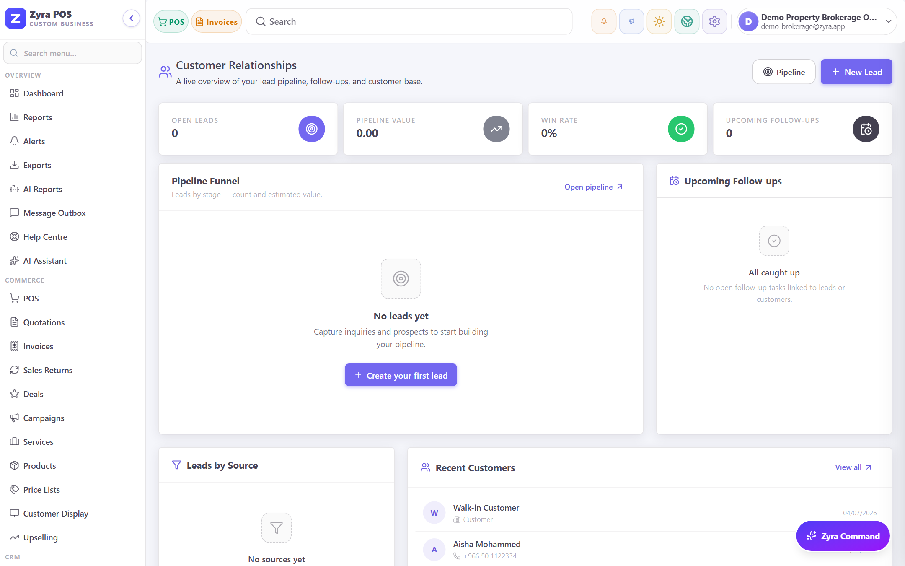Viewport: 905px width, 566px height.
Task: Go to Reports in the sidebar
Action: [72, 117]
